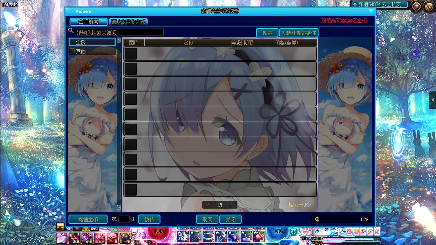Viewport: 436px width, 245px height.
Task: Focus the search keyword input field
Action: coord(119,33)
